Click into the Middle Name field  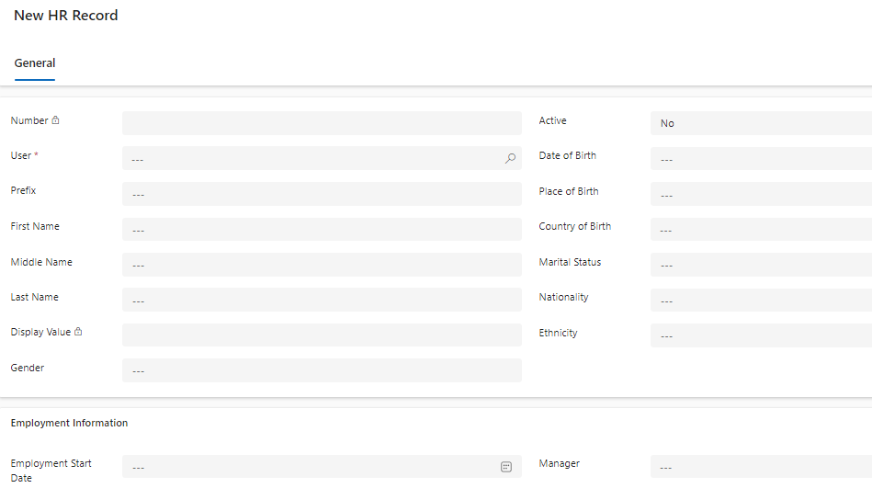click(322, 265)
